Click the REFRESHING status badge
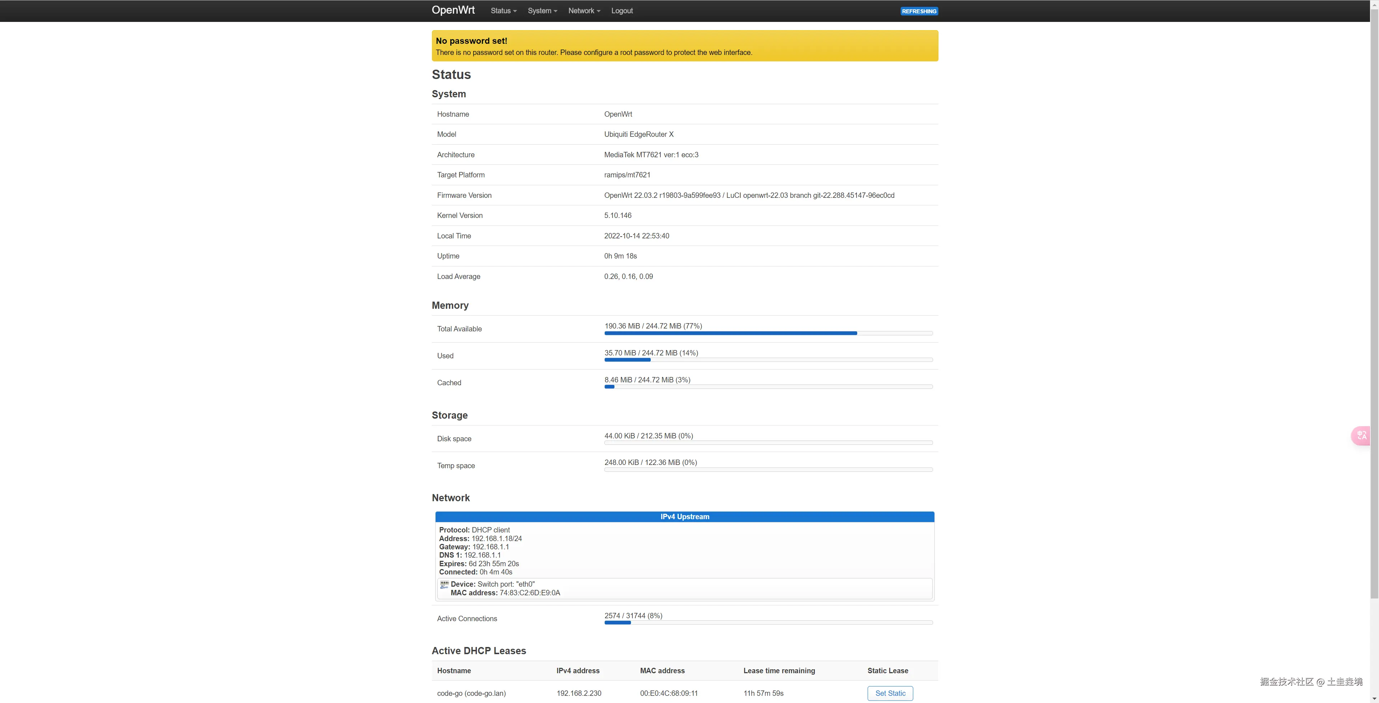Screen dimensions: 1379x703 (x=919, y=11)
